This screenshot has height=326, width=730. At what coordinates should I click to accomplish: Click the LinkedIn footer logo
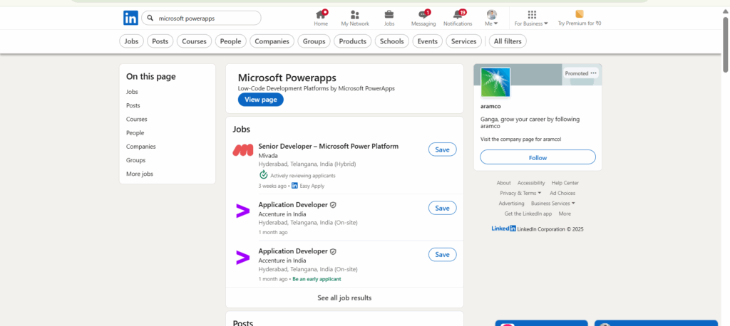point(504,228)
